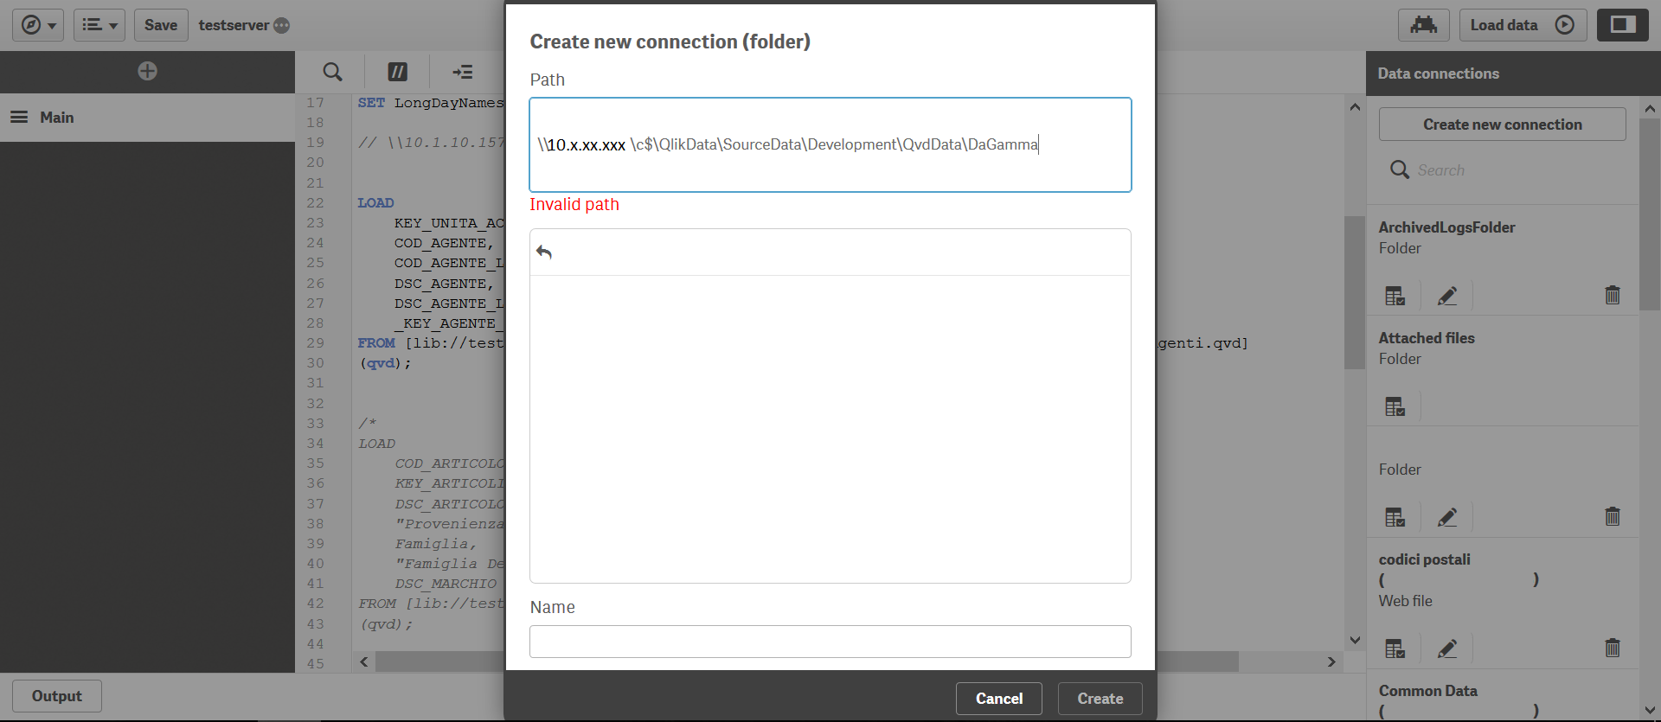The image size is (1661, 722).
Task: Click into the connection Name field
Action: [x=830, y=642]
